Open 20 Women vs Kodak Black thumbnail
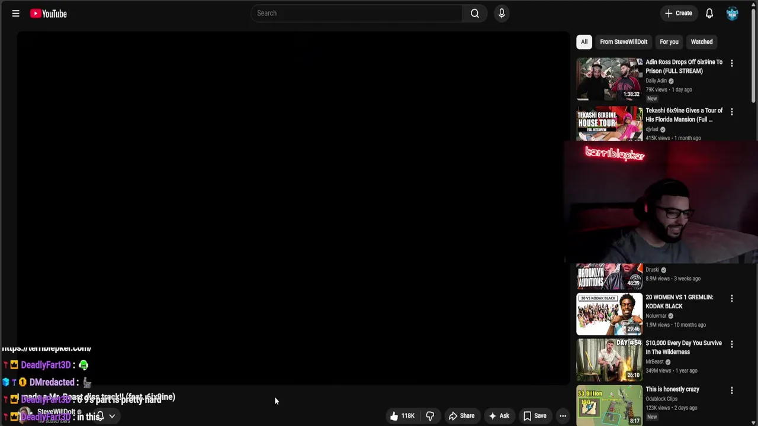 coord(609,314)
